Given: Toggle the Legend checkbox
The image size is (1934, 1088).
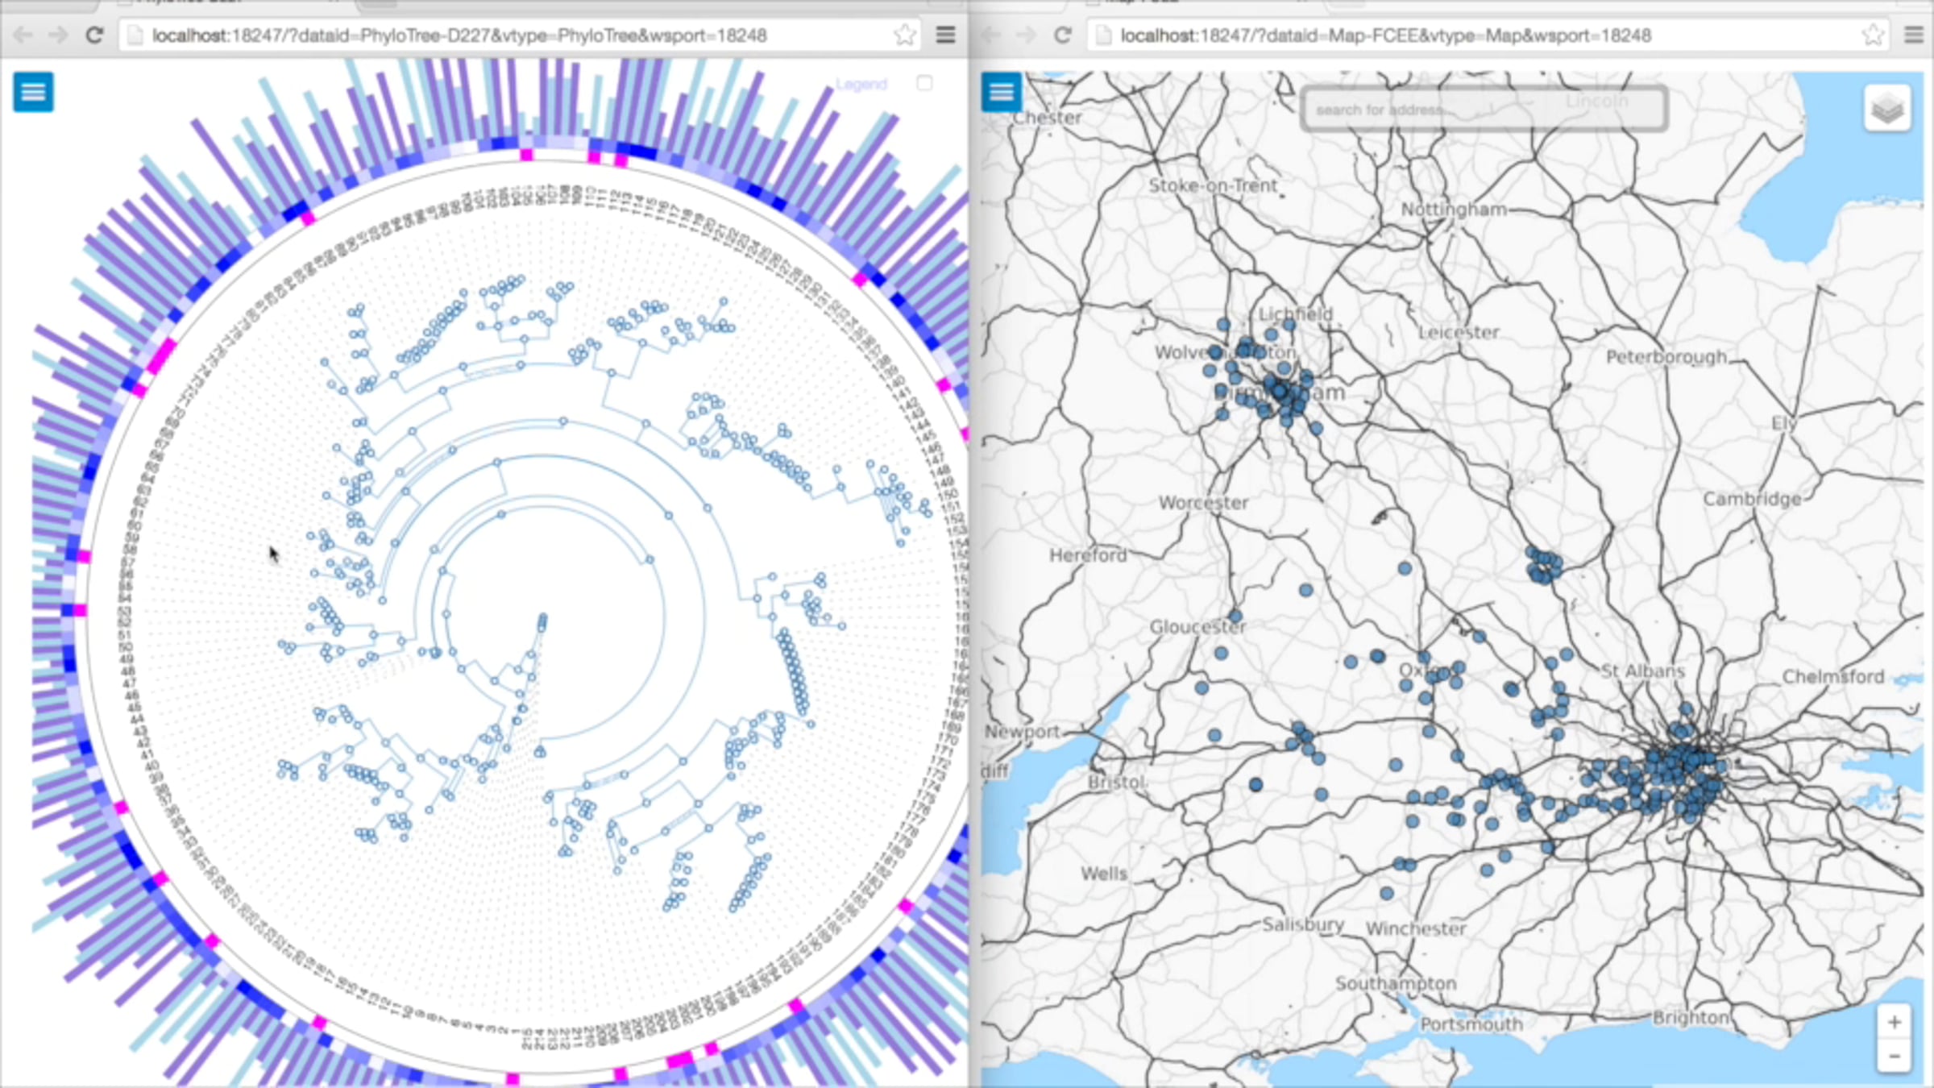Looking at the screenshot, I should coord(924,83).
